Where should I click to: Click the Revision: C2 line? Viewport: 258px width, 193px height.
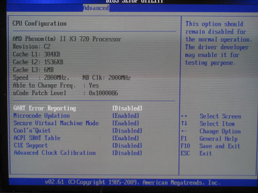[x=31, y=46]
